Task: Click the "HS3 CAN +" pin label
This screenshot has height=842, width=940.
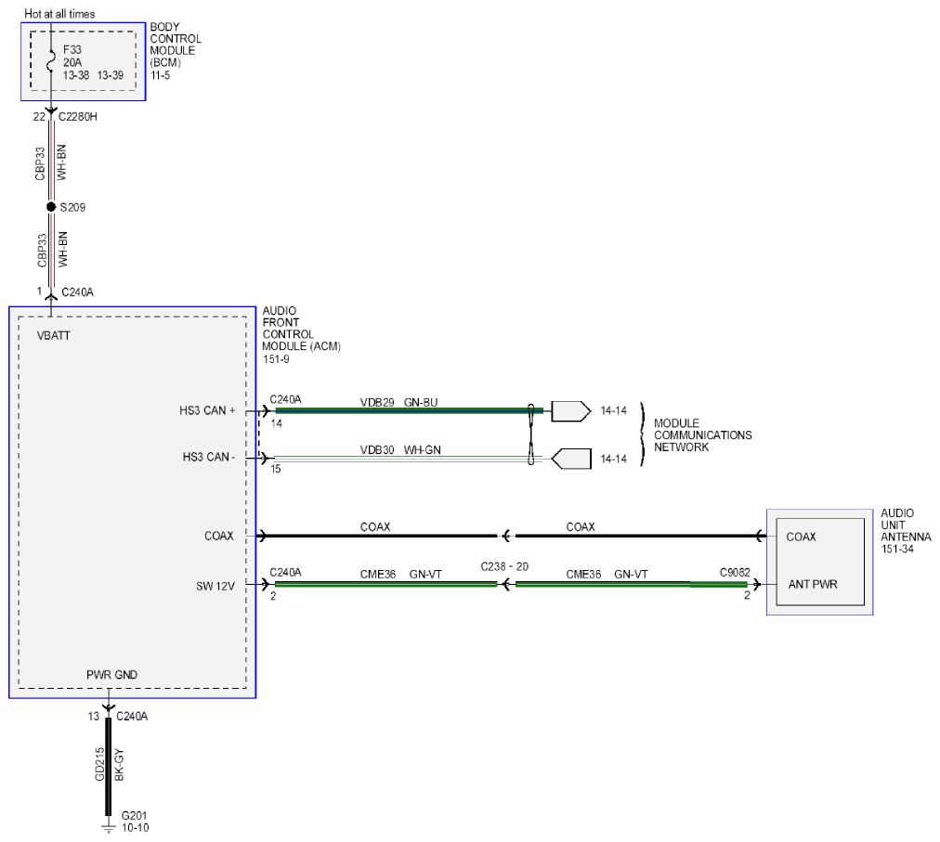Action: click(x=207, y=410)
